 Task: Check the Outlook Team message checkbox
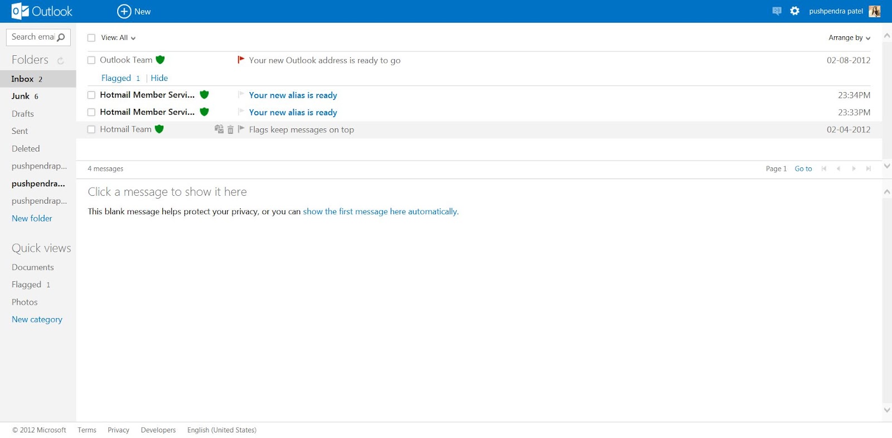91,60
